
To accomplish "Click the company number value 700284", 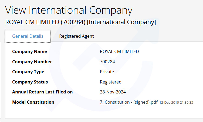I will pyautogui.click(x=107, y=62).
